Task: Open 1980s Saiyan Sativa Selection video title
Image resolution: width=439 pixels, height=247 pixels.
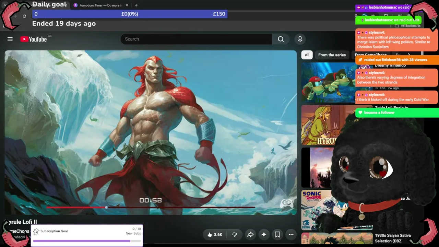Action: [393, 238]
